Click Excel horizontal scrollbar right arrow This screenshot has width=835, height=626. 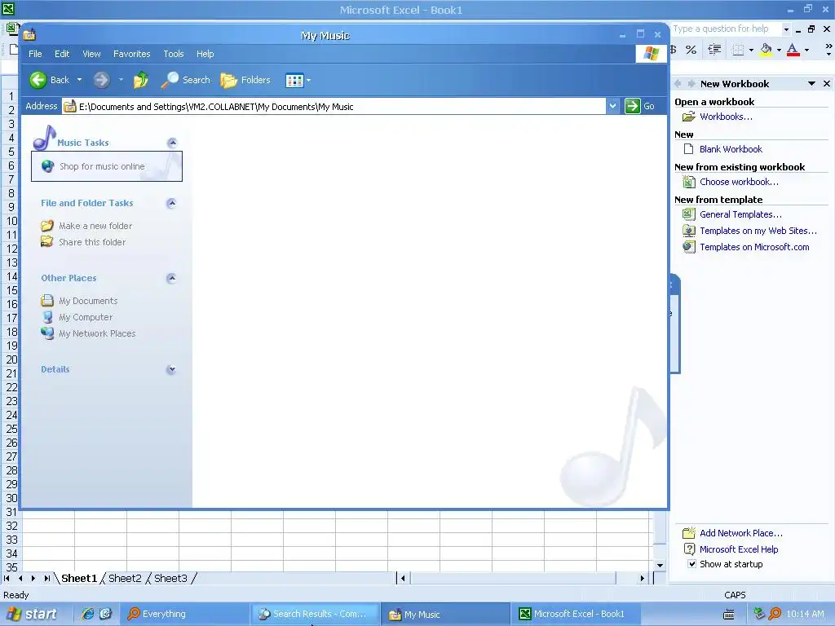[x=643, y=578]
